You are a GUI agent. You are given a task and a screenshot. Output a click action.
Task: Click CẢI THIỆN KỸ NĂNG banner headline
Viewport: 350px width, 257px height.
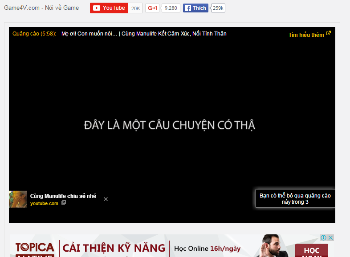pyautogui.click(x=114, y=248)
